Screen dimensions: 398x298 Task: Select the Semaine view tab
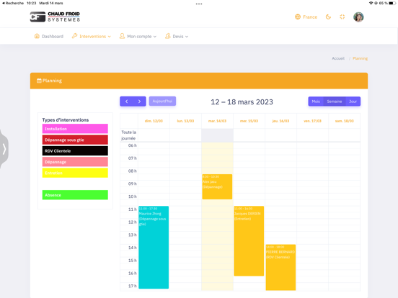pos(335,101)
